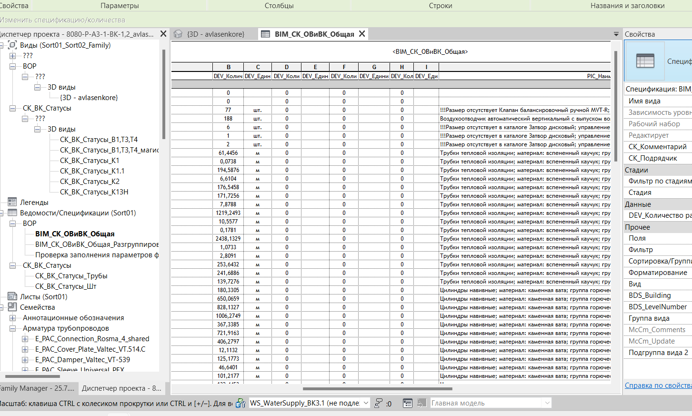
Task: Click the Виды (Sort01_Sort02_Family) views icon
Action: click(12, 45)
